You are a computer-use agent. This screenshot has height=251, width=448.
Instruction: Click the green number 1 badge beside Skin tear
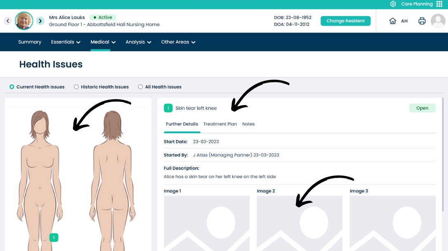click(x=168, y=108)
